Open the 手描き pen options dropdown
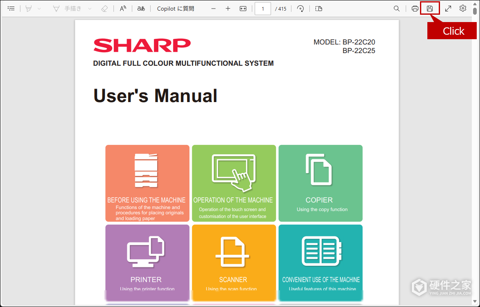Image resolution: width=480 pixels, height=307 pixels. [x=90, y=9]
